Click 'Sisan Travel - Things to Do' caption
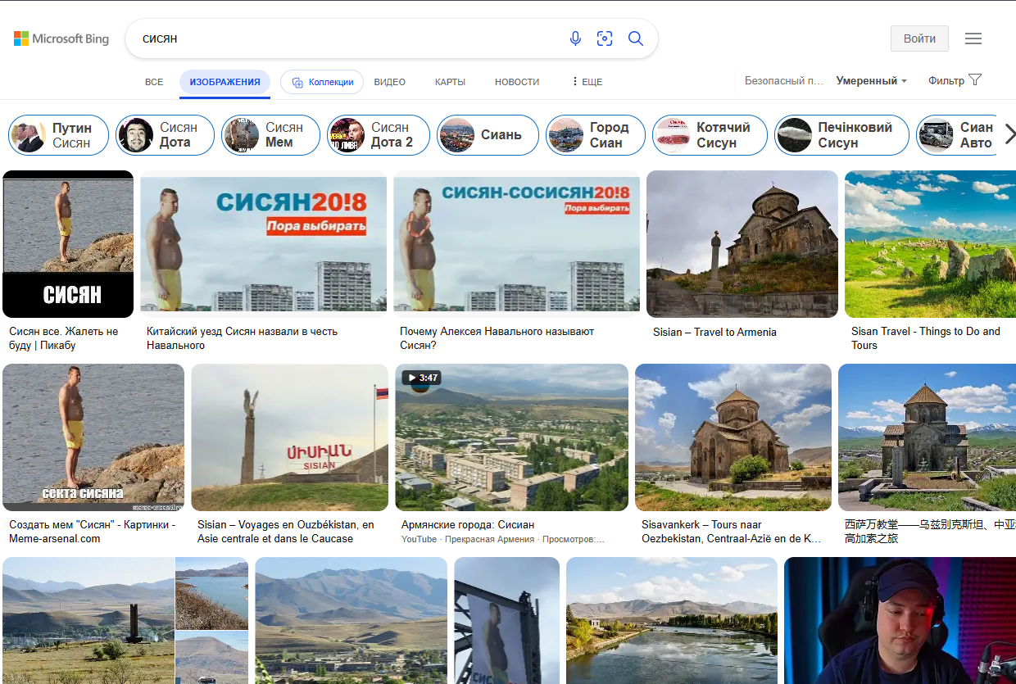Viewport: 1016px width, 684px height. pyautogui.click(x=926, y=338)
